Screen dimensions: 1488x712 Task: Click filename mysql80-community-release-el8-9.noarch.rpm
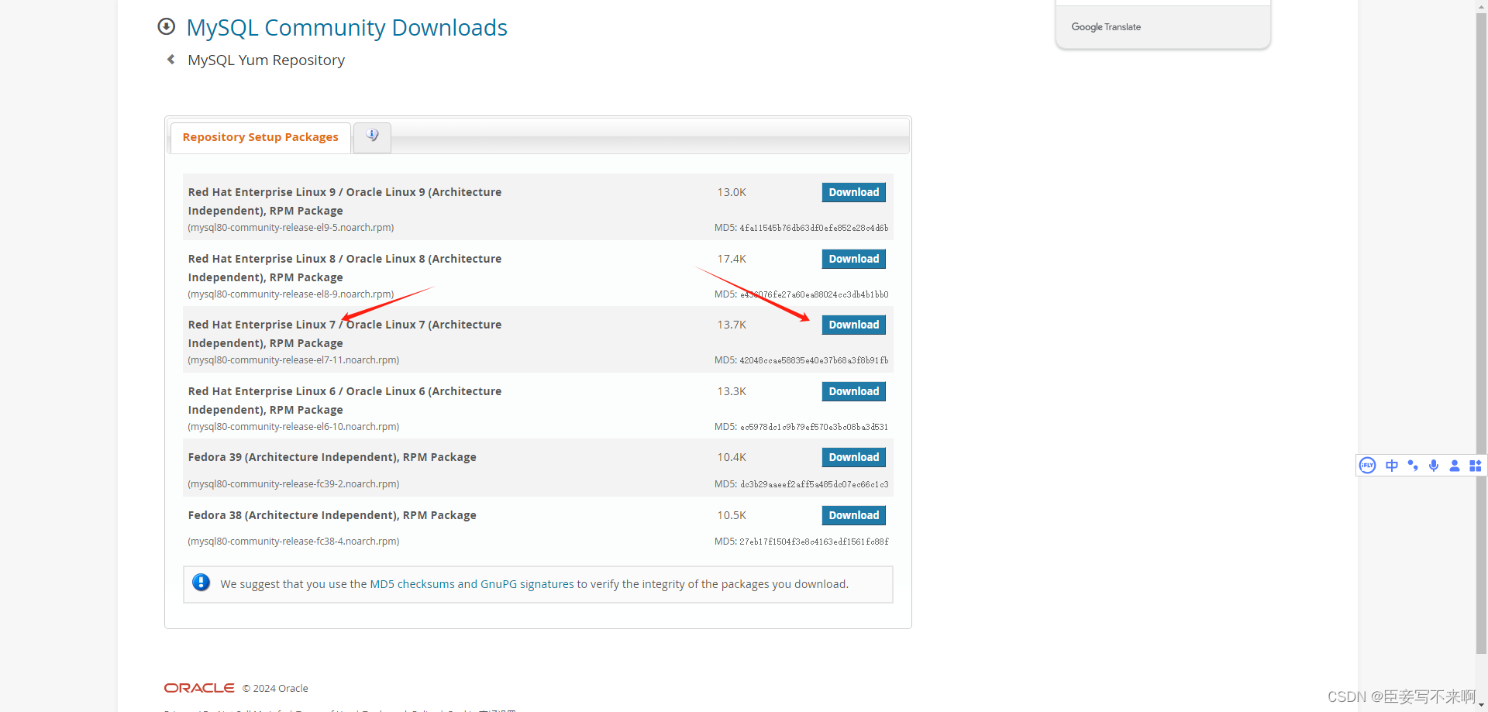(x=291, y=294)
